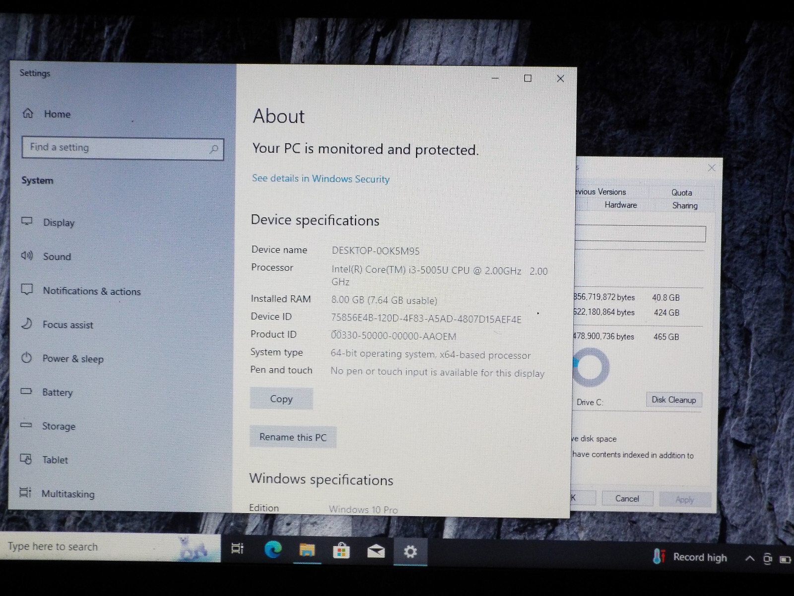The width and height of the screenshot is (794, 596).
Task: Click the drive label text field in Properties
Action: coord(641,233)
